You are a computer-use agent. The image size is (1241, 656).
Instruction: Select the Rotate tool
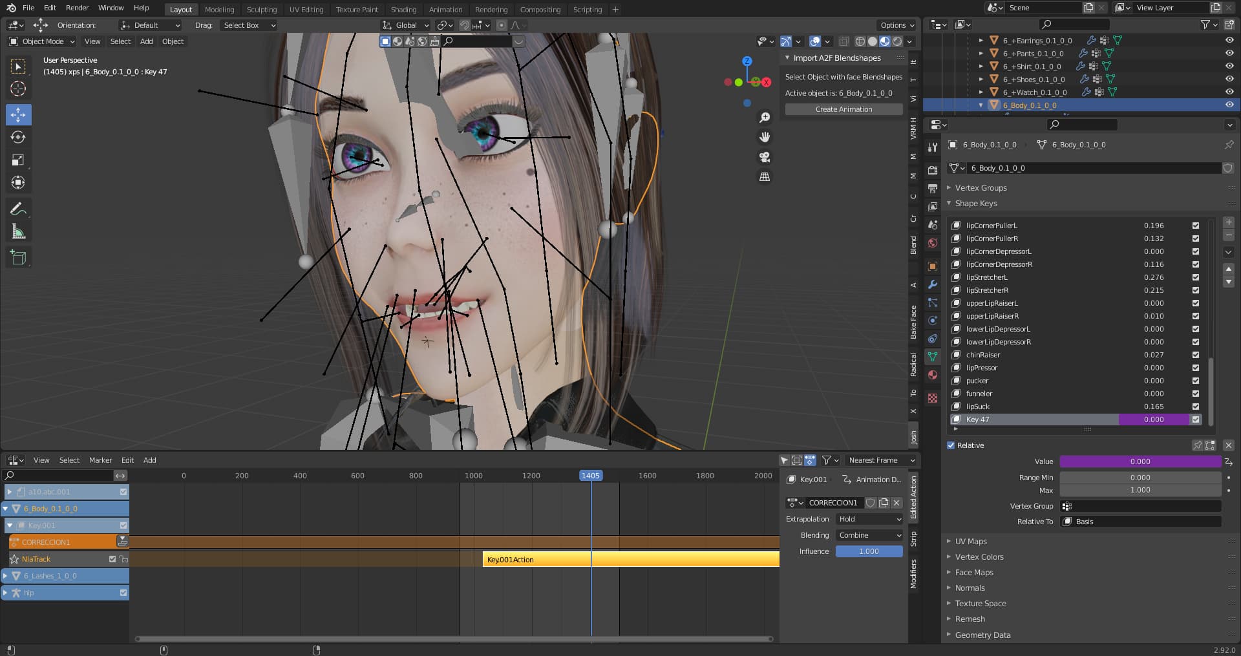click(x=18, y=137)
